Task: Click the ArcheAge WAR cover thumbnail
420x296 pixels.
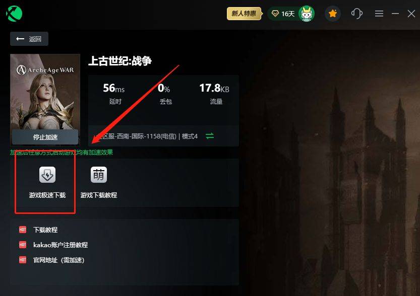Action: 45,92
